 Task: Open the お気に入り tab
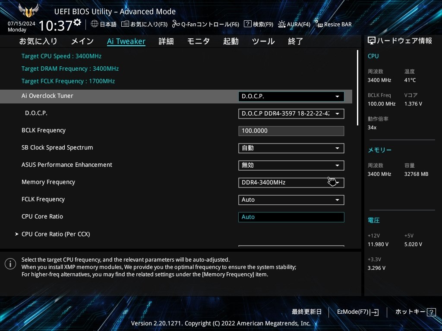[38, 41]
